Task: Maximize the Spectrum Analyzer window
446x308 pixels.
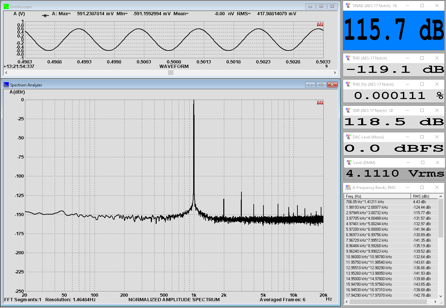Action: coord(321,85)
